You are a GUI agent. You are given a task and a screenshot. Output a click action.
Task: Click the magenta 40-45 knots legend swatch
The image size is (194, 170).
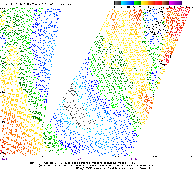(172, 3)
